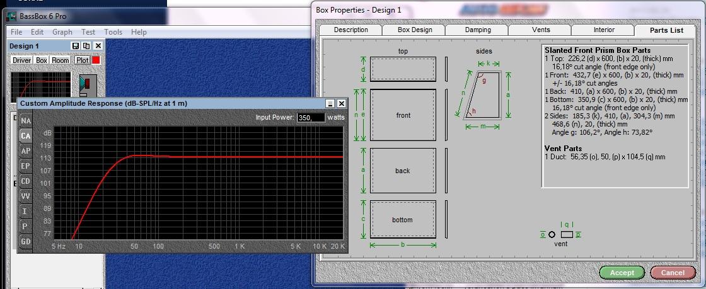Select the I graph side tab
The width and height of the screenshot is (706, 289).
coord(26,211)
